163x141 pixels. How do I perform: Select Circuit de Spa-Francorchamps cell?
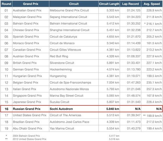coord(74,83)
